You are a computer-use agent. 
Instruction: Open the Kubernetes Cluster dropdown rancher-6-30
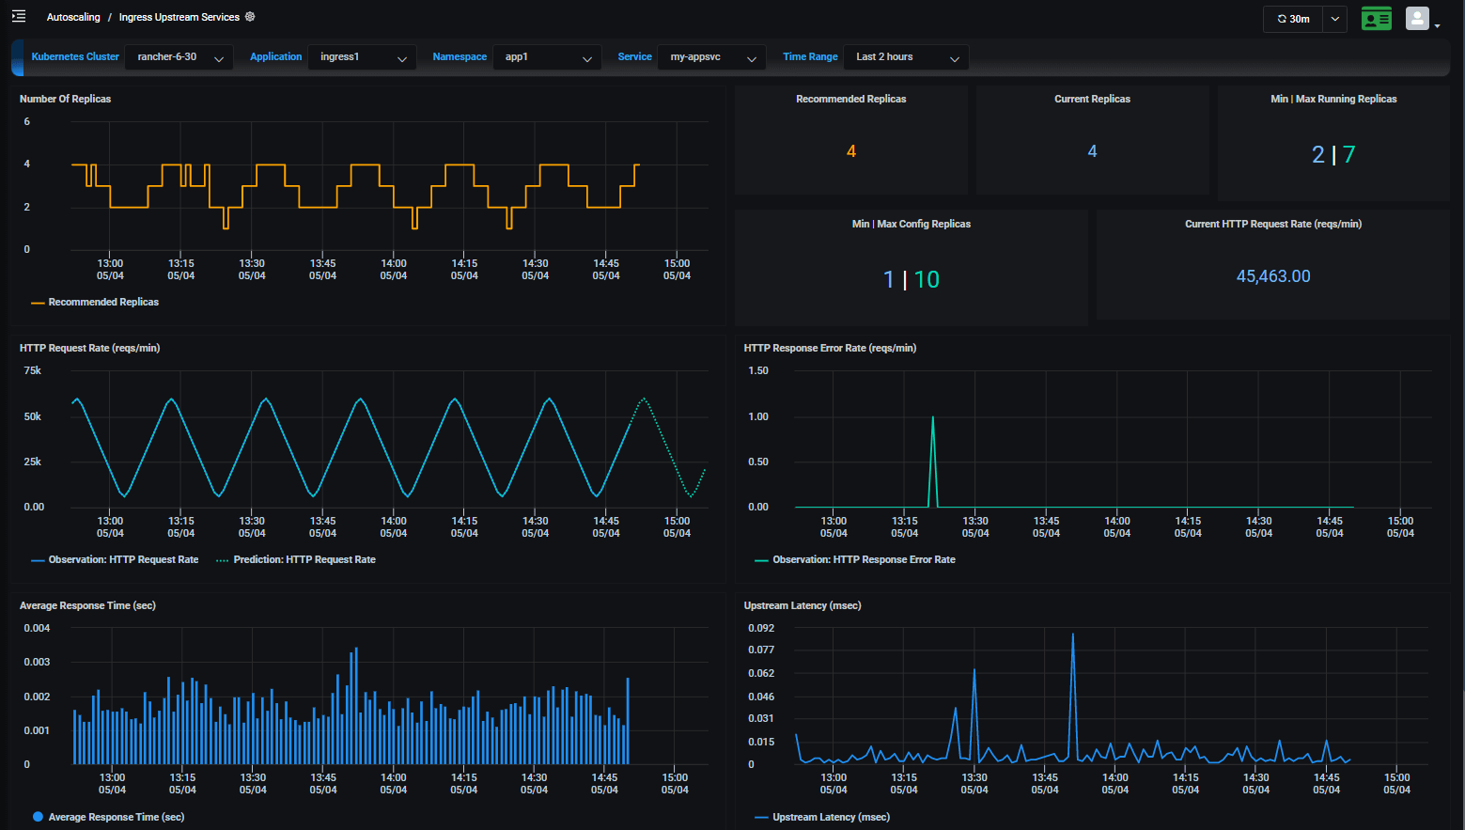coord(179,57)
